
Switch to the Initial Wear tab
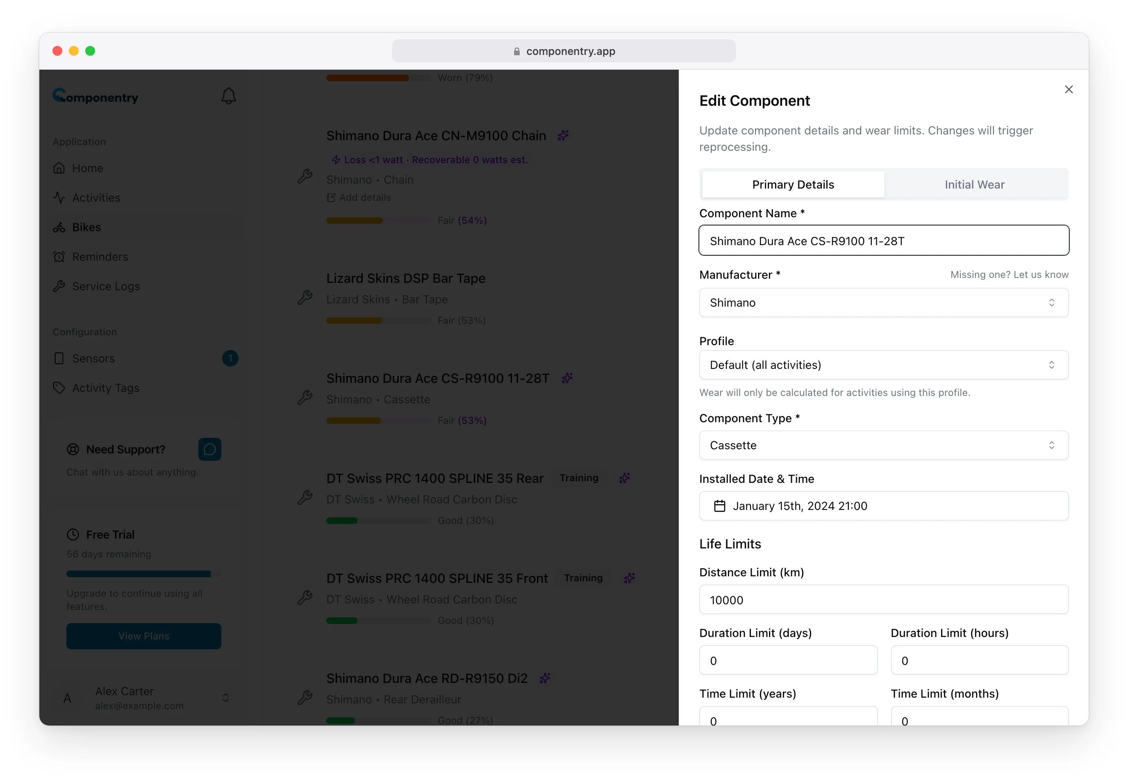[974, 184]
